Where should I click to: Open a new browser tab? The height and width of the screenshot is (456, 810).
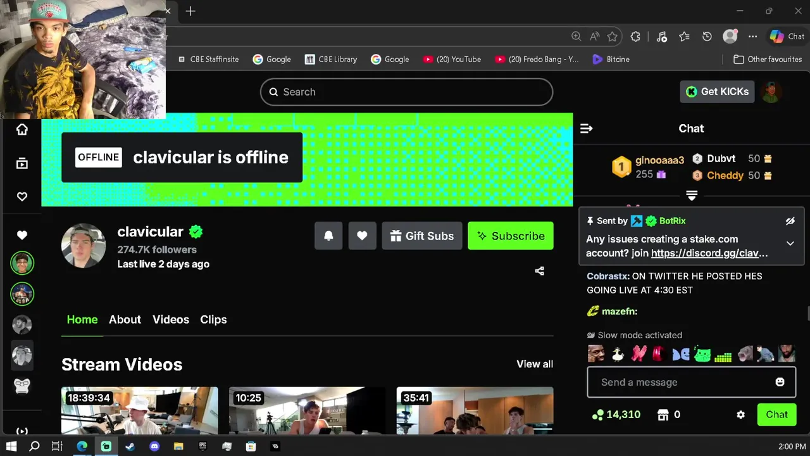pos(190,11)
